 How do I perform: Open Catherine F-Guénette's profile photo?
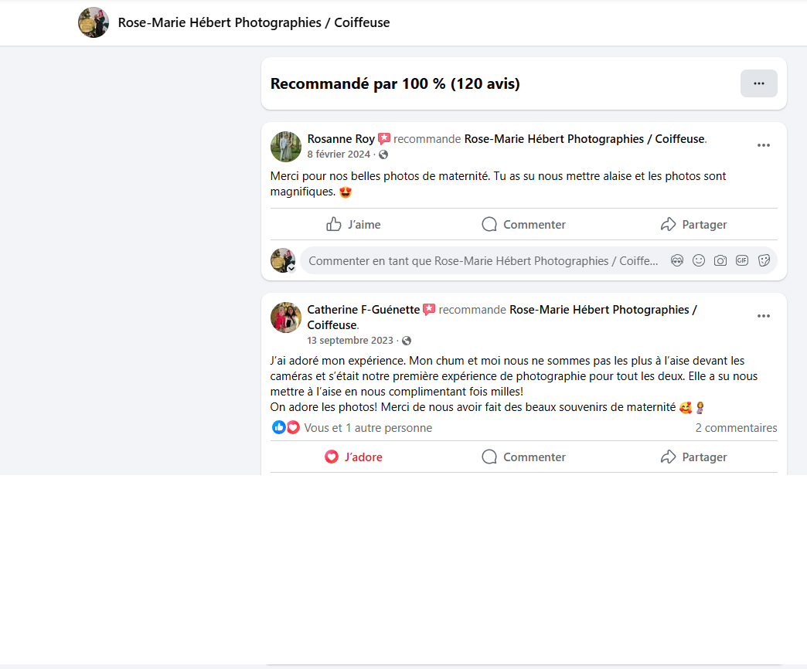point(286,318)
